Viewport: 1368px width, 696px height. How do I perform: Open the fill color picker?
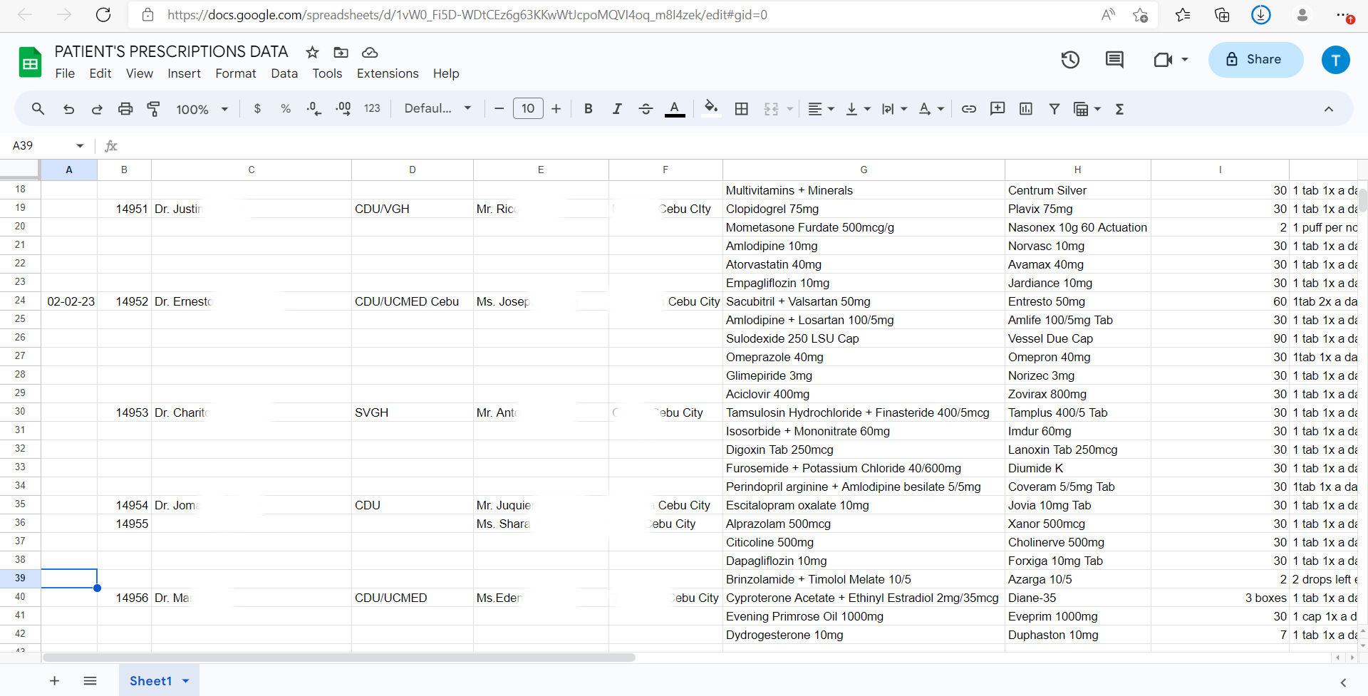click(710, 109)
